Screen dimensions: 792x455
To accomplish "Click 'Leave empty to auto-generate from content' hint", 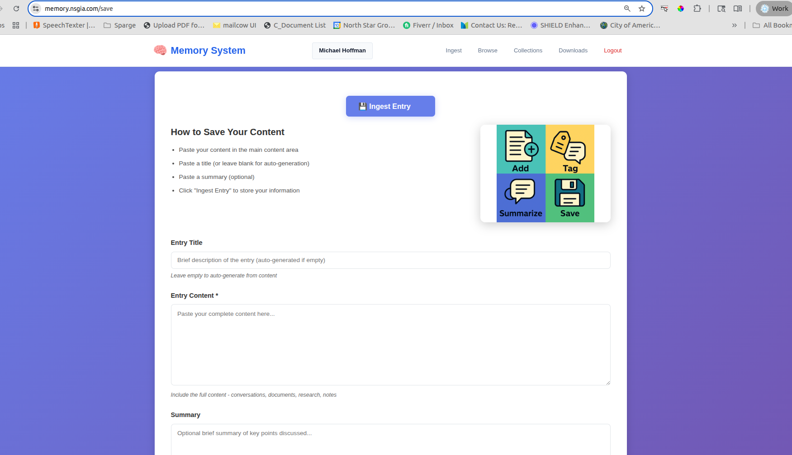I will (224, 276).
